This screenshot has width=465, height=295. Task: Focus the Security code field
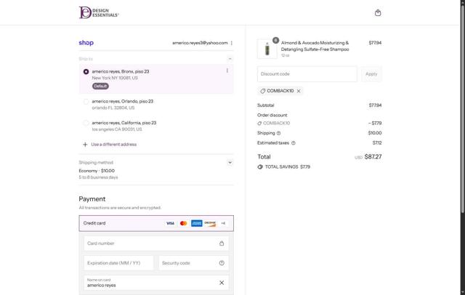(194, 263)
